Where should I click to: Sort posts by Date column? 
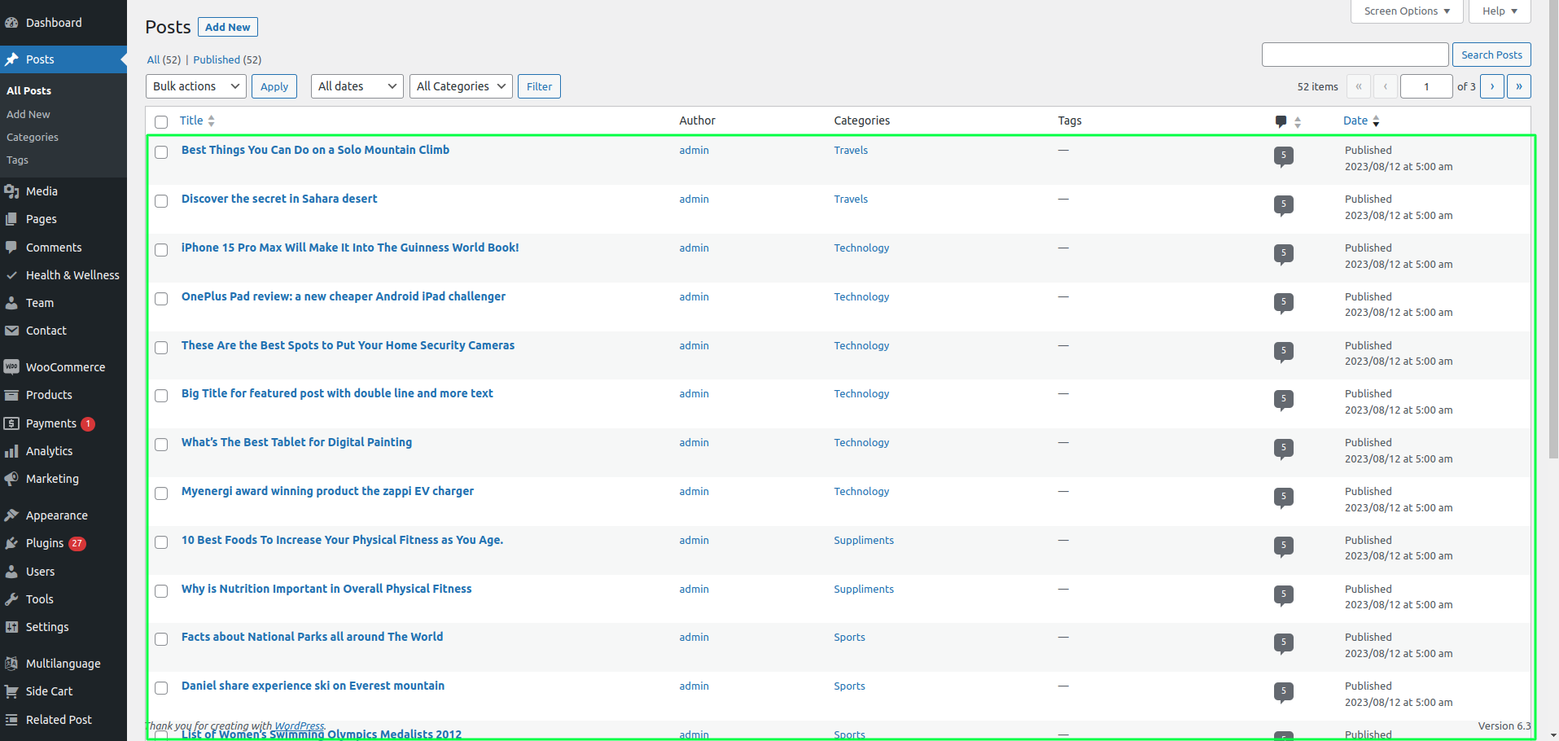(x=1361, y=121)
